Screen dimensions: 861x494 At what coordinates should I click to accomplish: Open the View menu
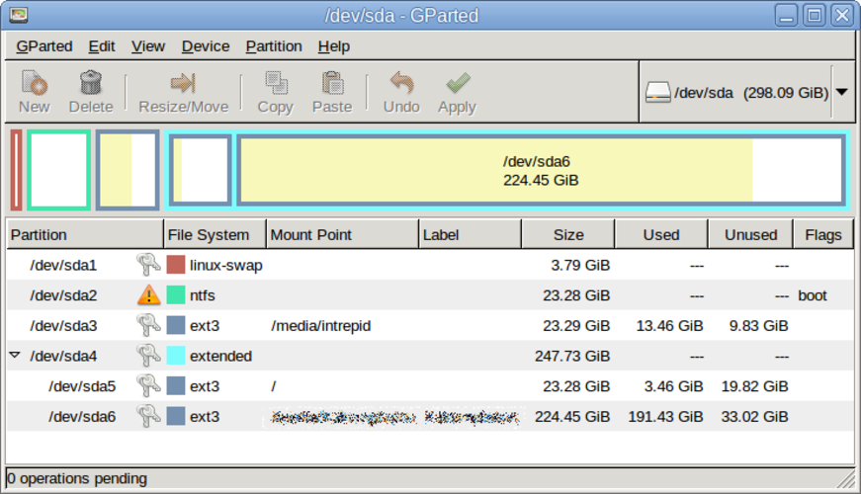tap(147, 46)
